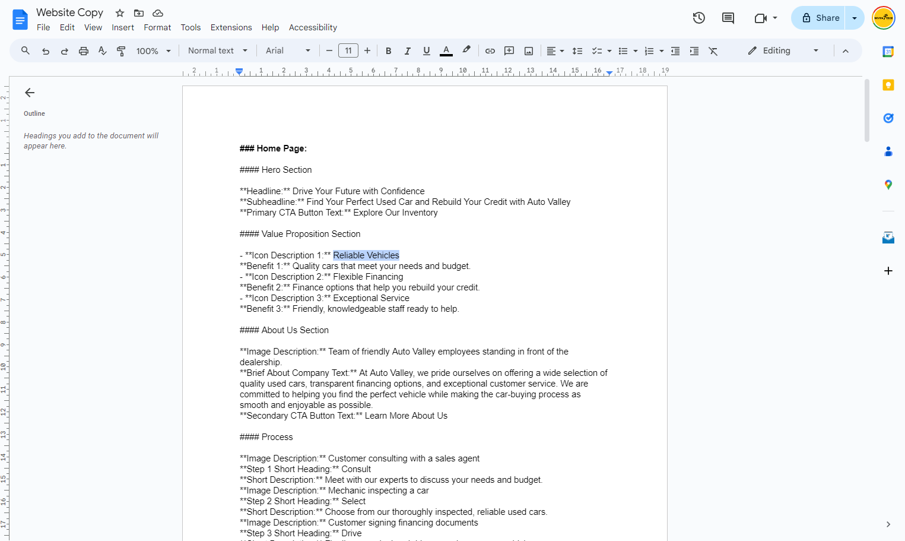905x541 pixels.
Task: Open Google Keep side panel
Action: [x=888, y=85]
